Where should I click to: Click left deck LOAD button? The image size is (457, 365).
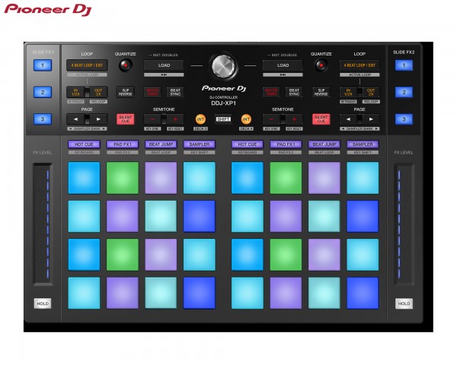click(x=164, y=65)
